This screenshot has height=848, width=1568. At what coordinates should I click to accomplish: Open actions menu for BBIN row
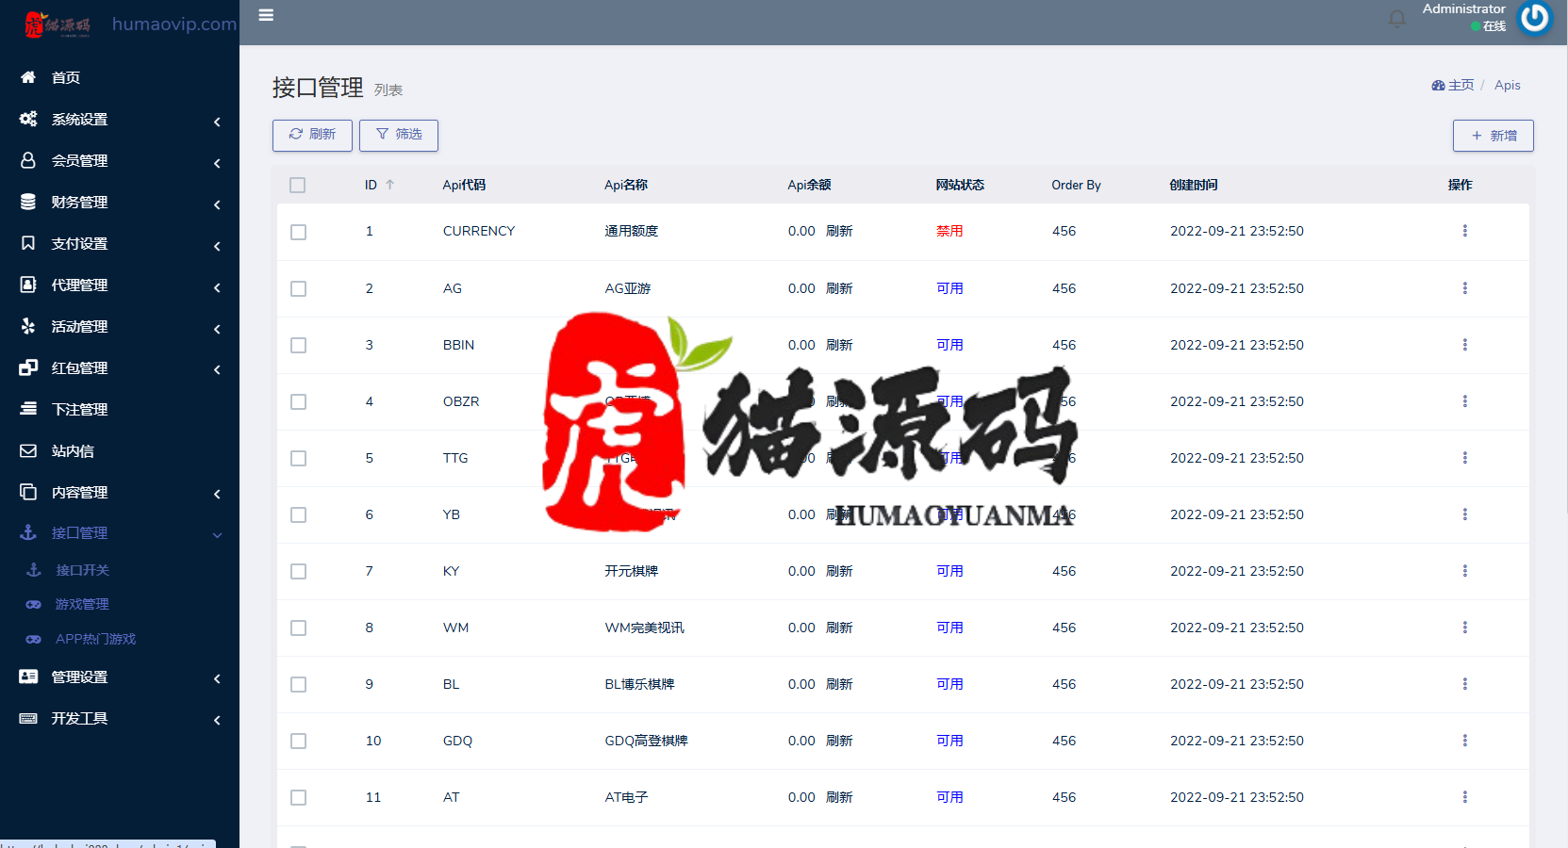pyautogui.click(x=1464, y=345)
